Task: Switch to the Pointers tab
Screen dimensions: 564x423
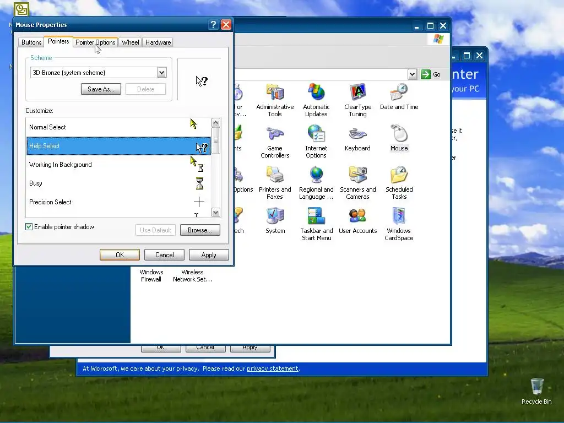Action: pos(58,41)
